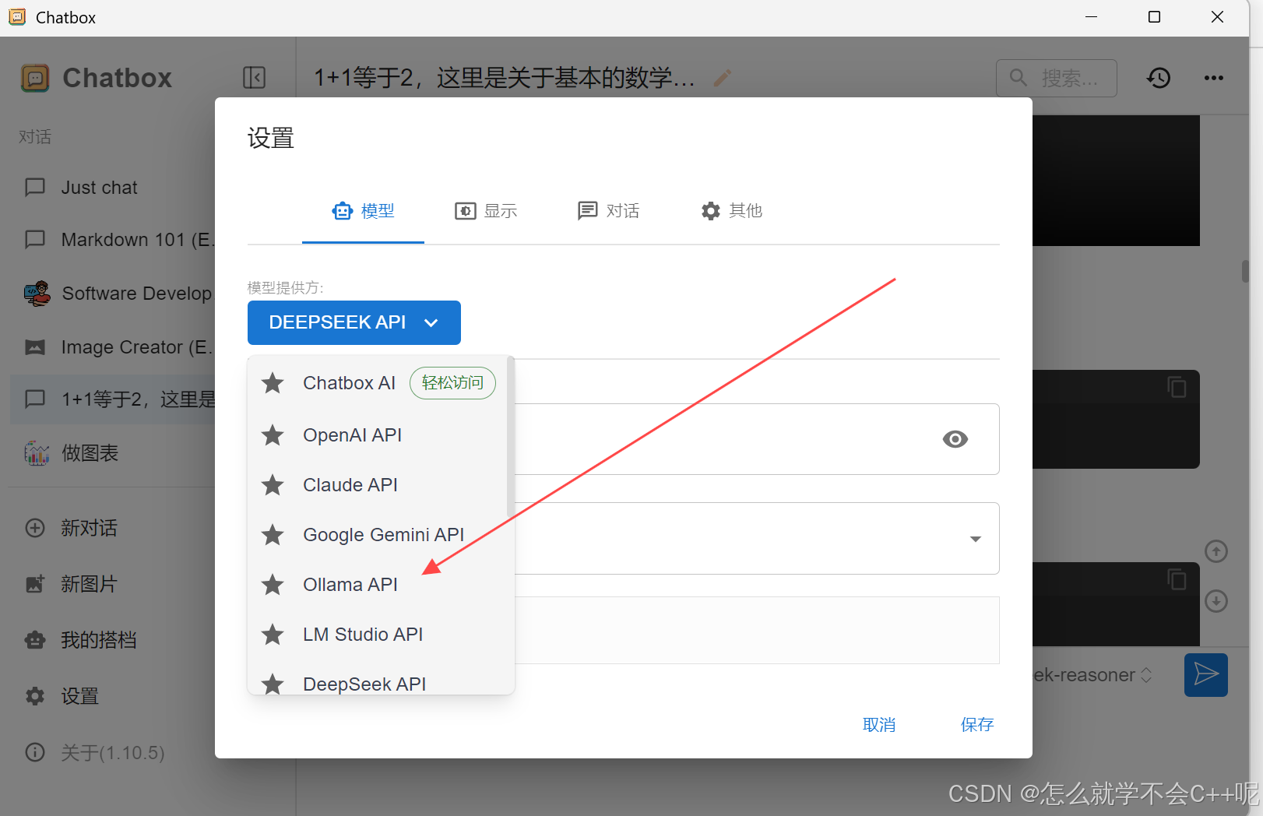Viewport: 1263px width, 816px height.
Task: Select the 1+1等于2 conversation
Action: pos(113,399)
